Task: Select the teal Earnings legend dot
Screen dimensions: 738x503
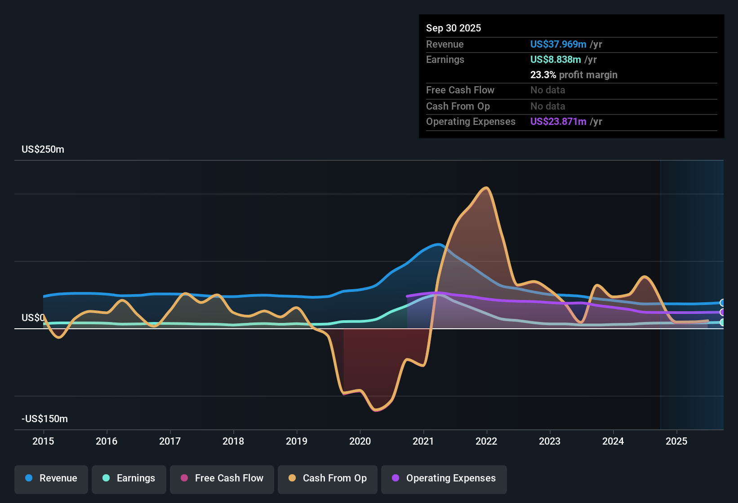Action: coord(106,478)
